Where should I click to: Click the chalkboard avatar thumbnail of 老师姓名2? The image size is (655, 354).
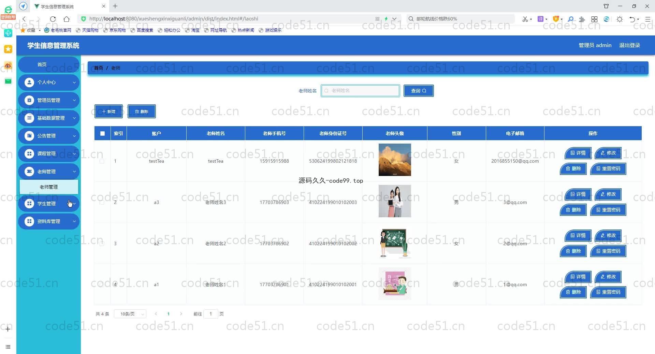click(x=395, y=242)
